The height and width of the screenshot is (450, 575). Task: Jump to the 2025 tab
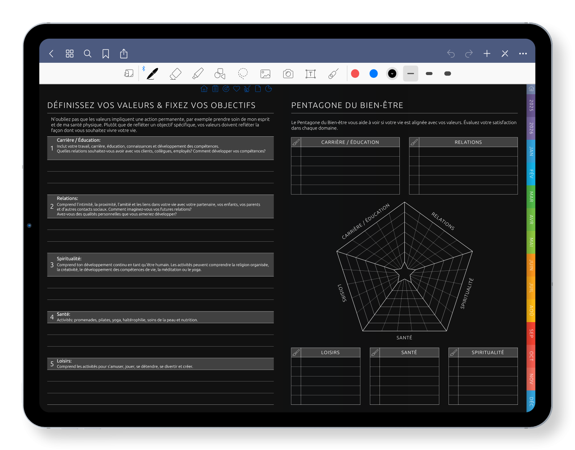click(531, 105)
